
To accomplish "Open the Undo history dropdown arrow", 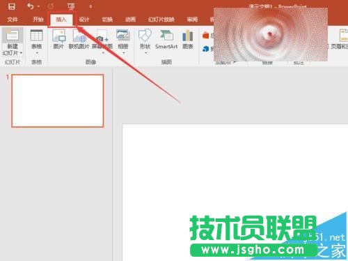I will tap(38, 6).
